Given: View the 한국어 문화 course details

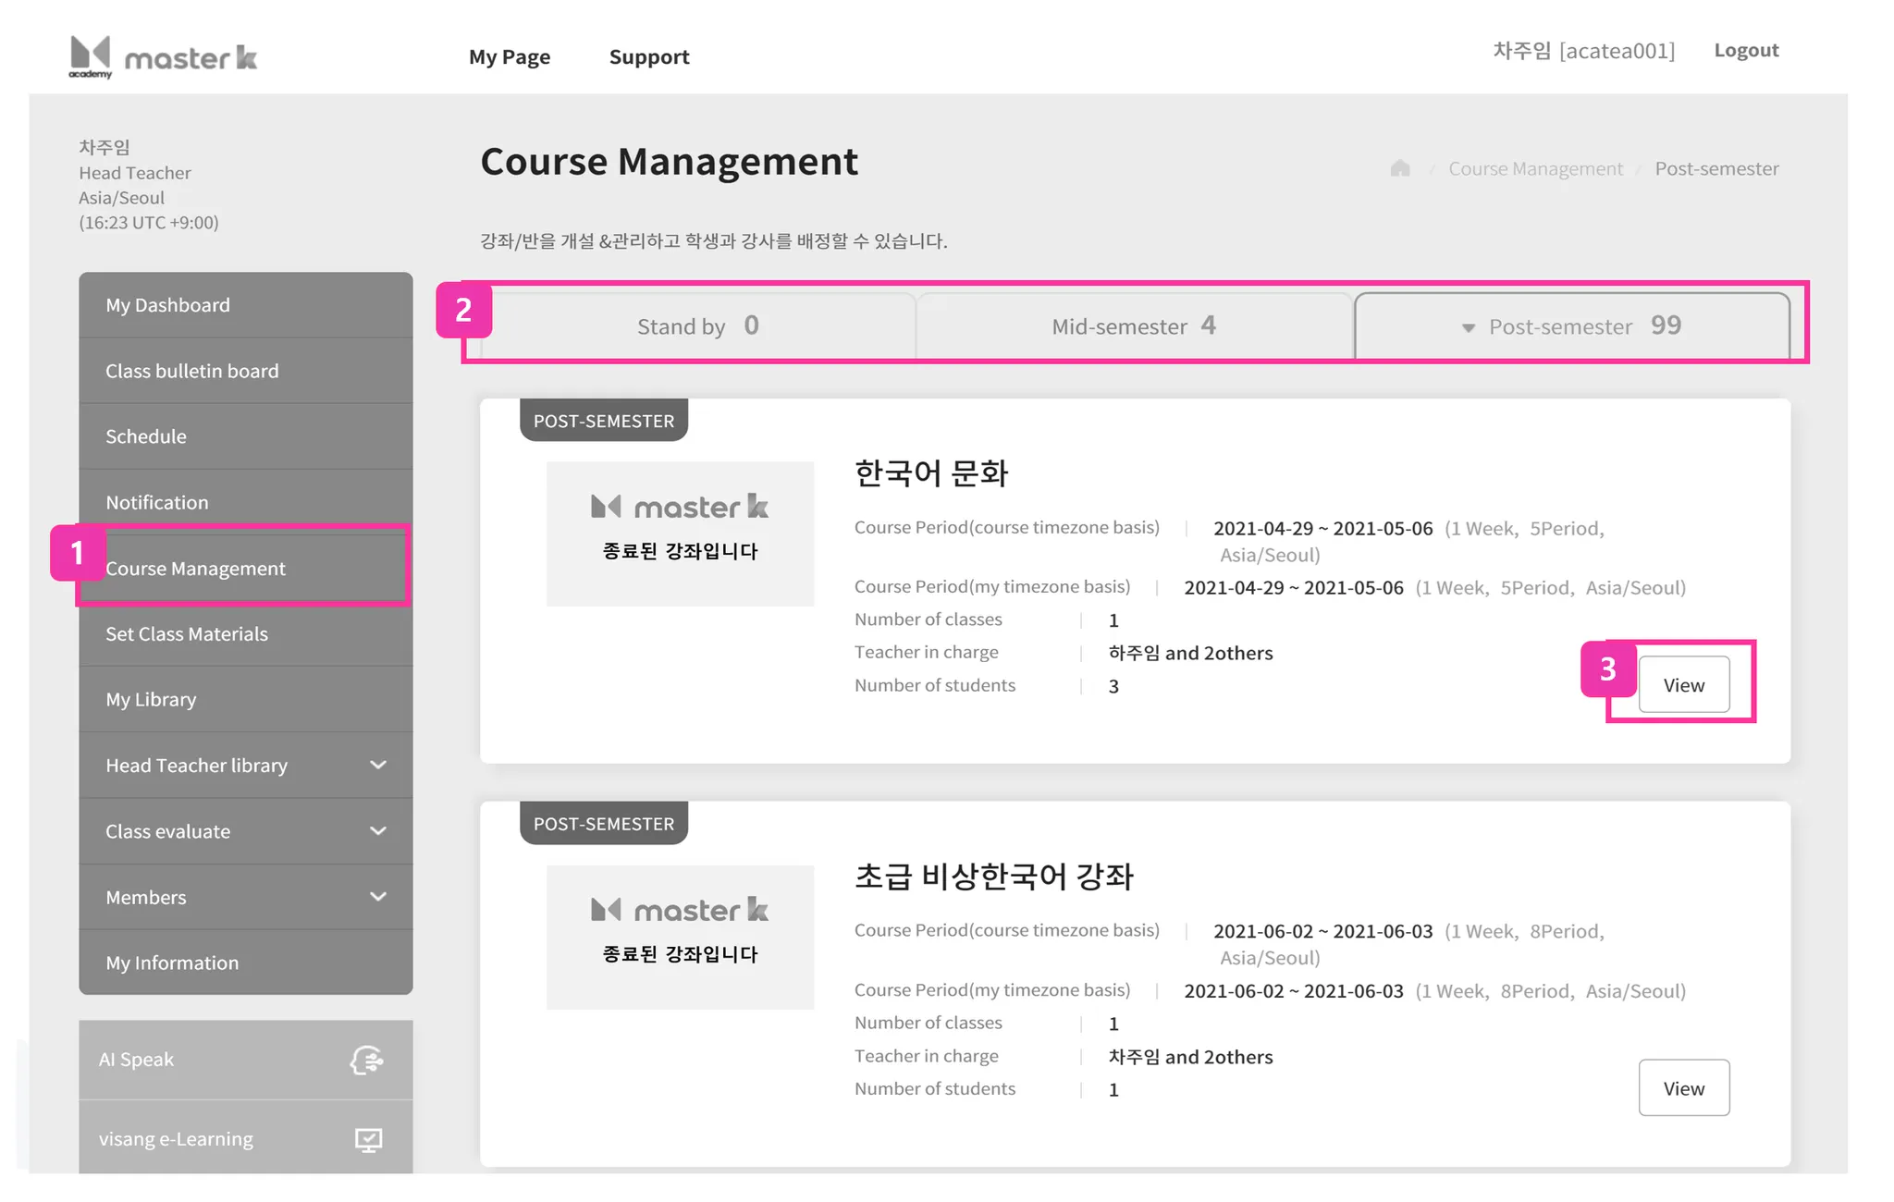Looking at the screenshot, I should (x=1683, y=685).
